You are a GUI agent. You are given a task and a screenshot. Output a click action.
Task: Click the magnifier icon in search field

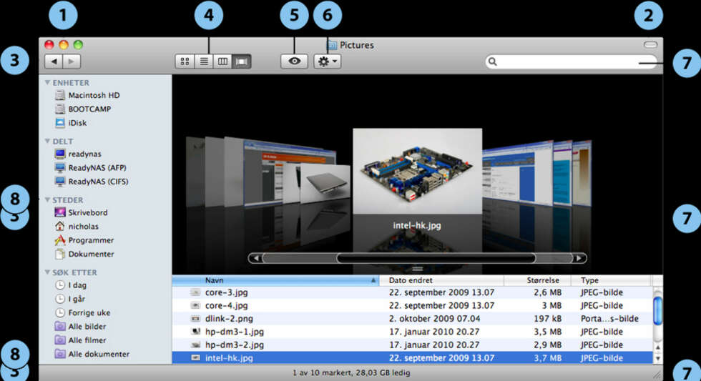pyautogui.click(x=492, y=61)
